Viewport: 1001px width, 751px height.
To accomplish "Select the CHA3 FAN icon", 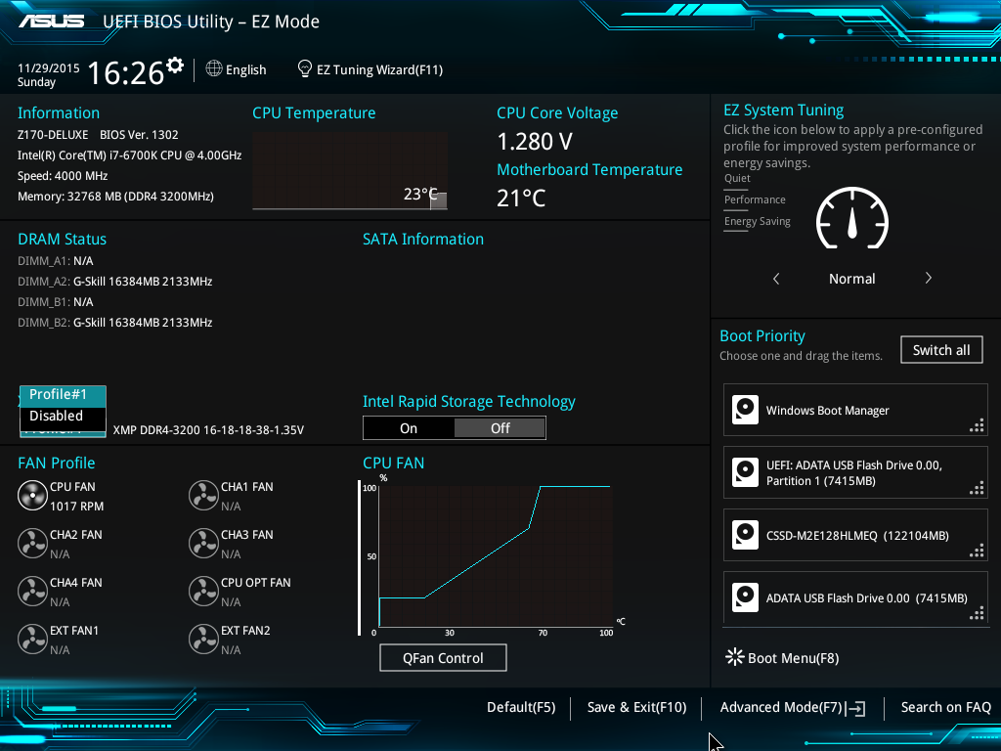I will point(203,544).
